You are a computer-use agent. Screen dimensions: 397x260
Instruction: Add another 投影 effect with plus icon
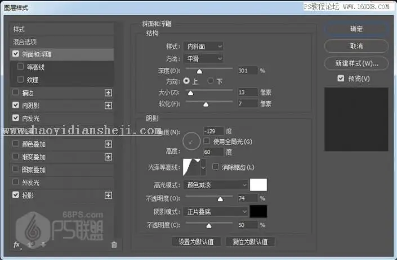tap(108, 195)
